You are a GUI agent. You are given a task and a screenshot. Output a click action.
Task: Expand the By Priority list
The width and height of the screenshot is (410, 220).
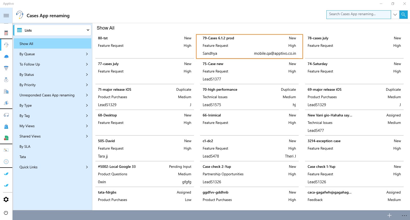53,85
